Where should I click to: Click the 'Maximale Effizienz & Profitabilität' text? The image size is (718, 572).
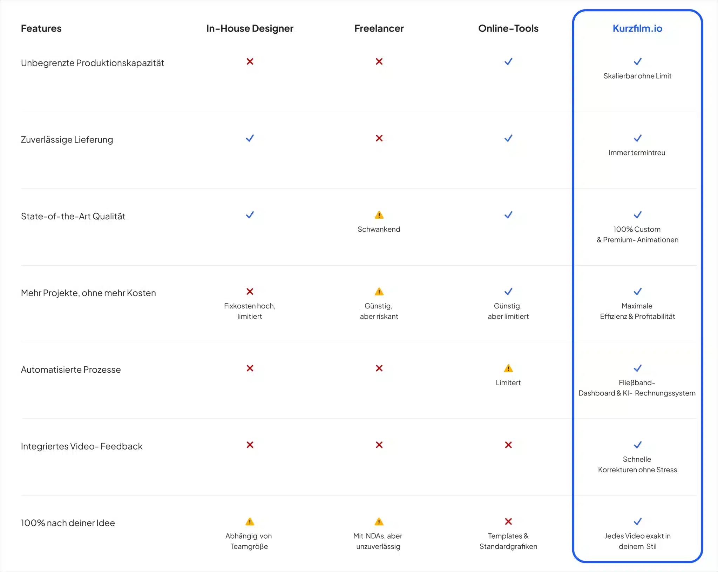637,311
